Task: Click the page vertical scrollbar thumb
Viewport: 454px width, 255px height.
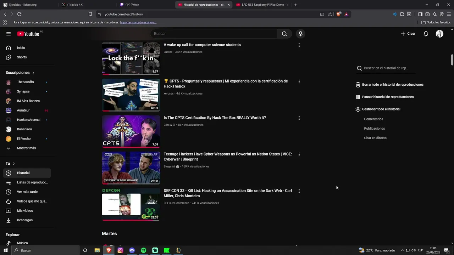Action: pyautogui.click(x=452, y=60)
